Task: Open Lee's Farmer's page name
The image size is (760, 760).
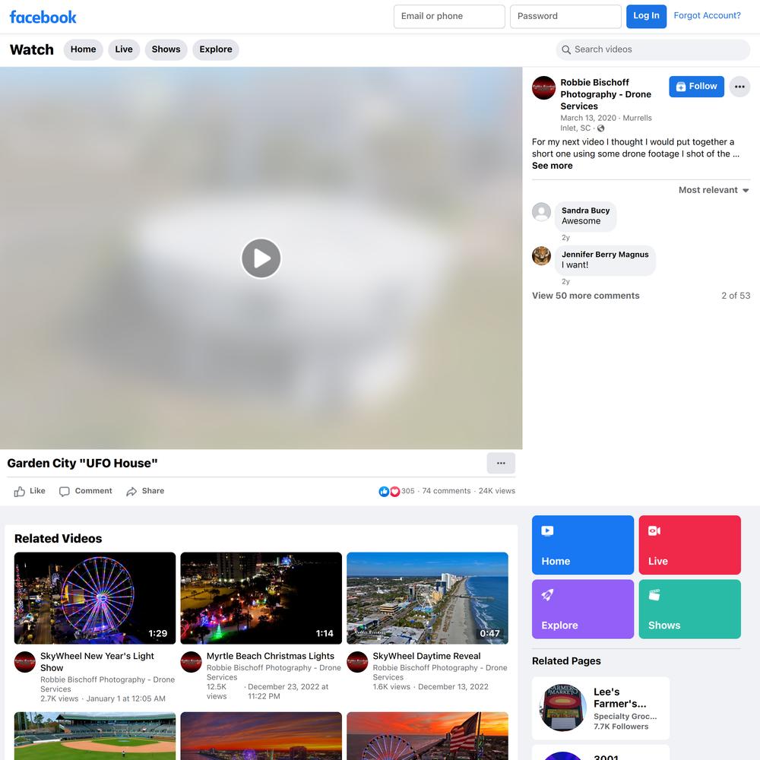Action: click(619, 698)
